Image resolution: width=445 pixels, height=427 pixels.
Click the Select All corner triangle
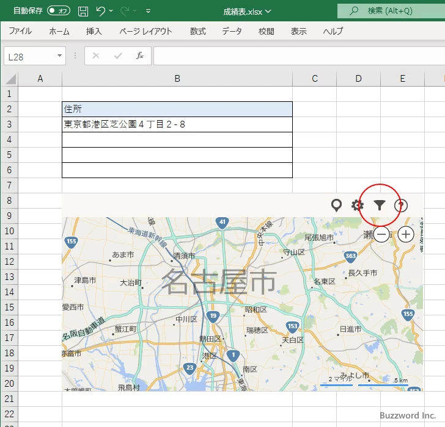[x=10, y=79]
